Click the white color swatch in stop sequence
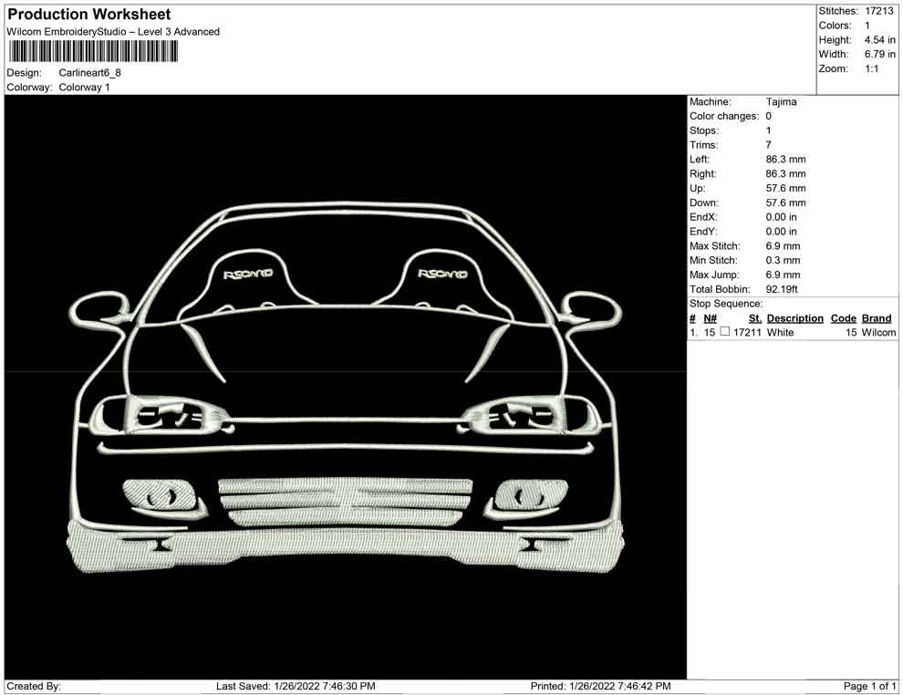The width and height of the screenshot is (903, 695). 725,333
